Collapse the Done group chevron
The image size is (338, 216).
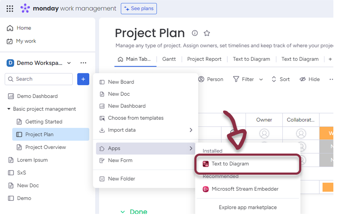click(x=123, y=212)
